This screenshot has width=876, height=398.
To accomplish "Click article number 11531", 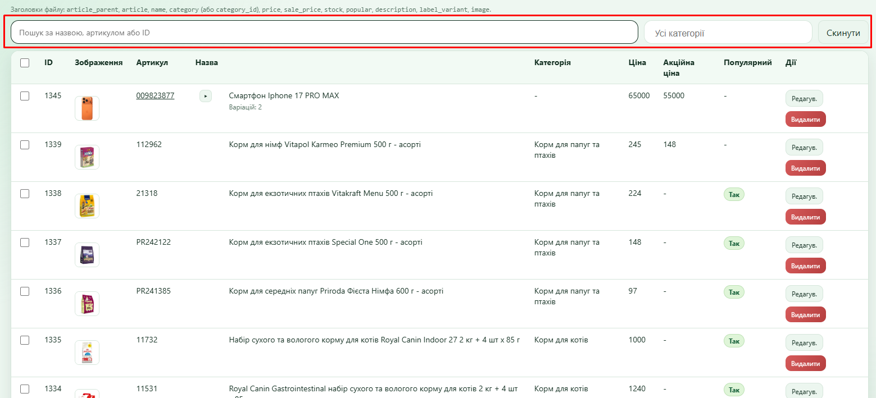I will pyautogui.click(x=147, y=388).
